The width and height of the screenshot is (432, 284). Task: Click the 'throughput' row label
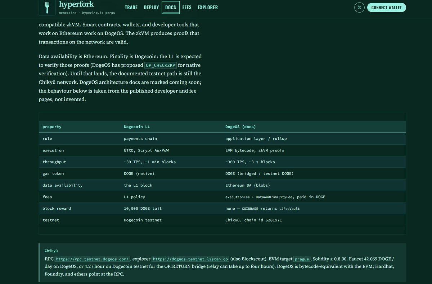point(54,162)
